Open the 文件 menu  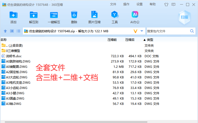pyautogui.click(x=113, y=4)
